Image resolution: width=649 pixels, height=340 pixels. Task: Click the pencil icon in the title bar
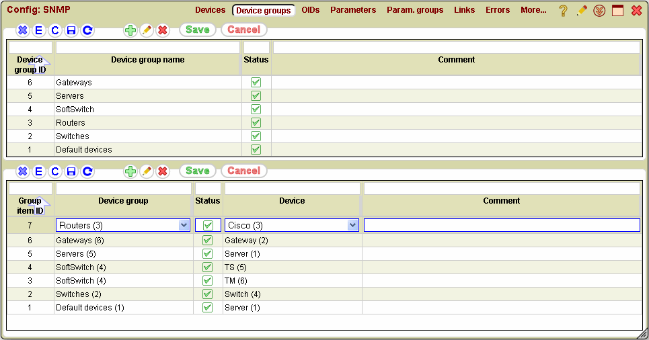(x=582, y=10)
